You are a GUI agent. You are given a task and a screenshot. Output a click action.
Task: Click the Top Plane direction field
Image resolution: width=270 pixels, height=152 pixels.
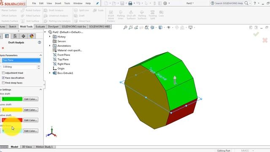pos(21,60)
